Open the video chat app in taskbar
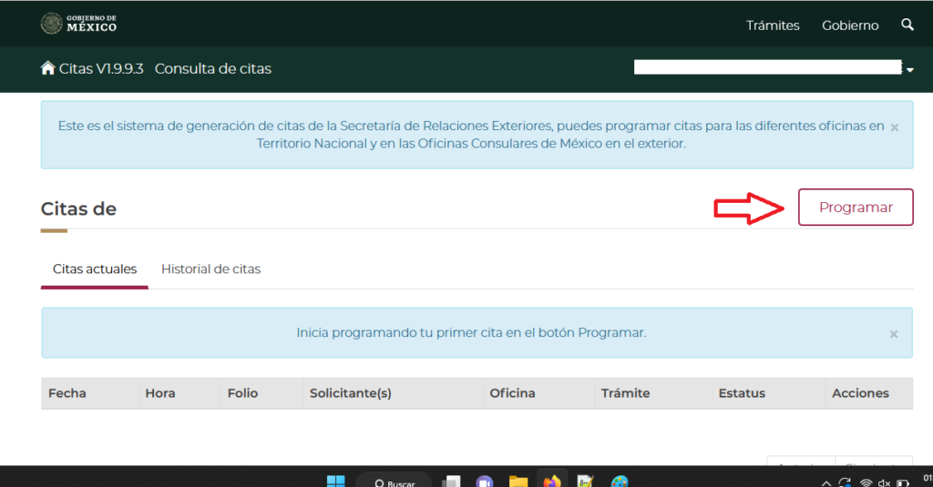 pyautogui.click(x=485, y=481)
